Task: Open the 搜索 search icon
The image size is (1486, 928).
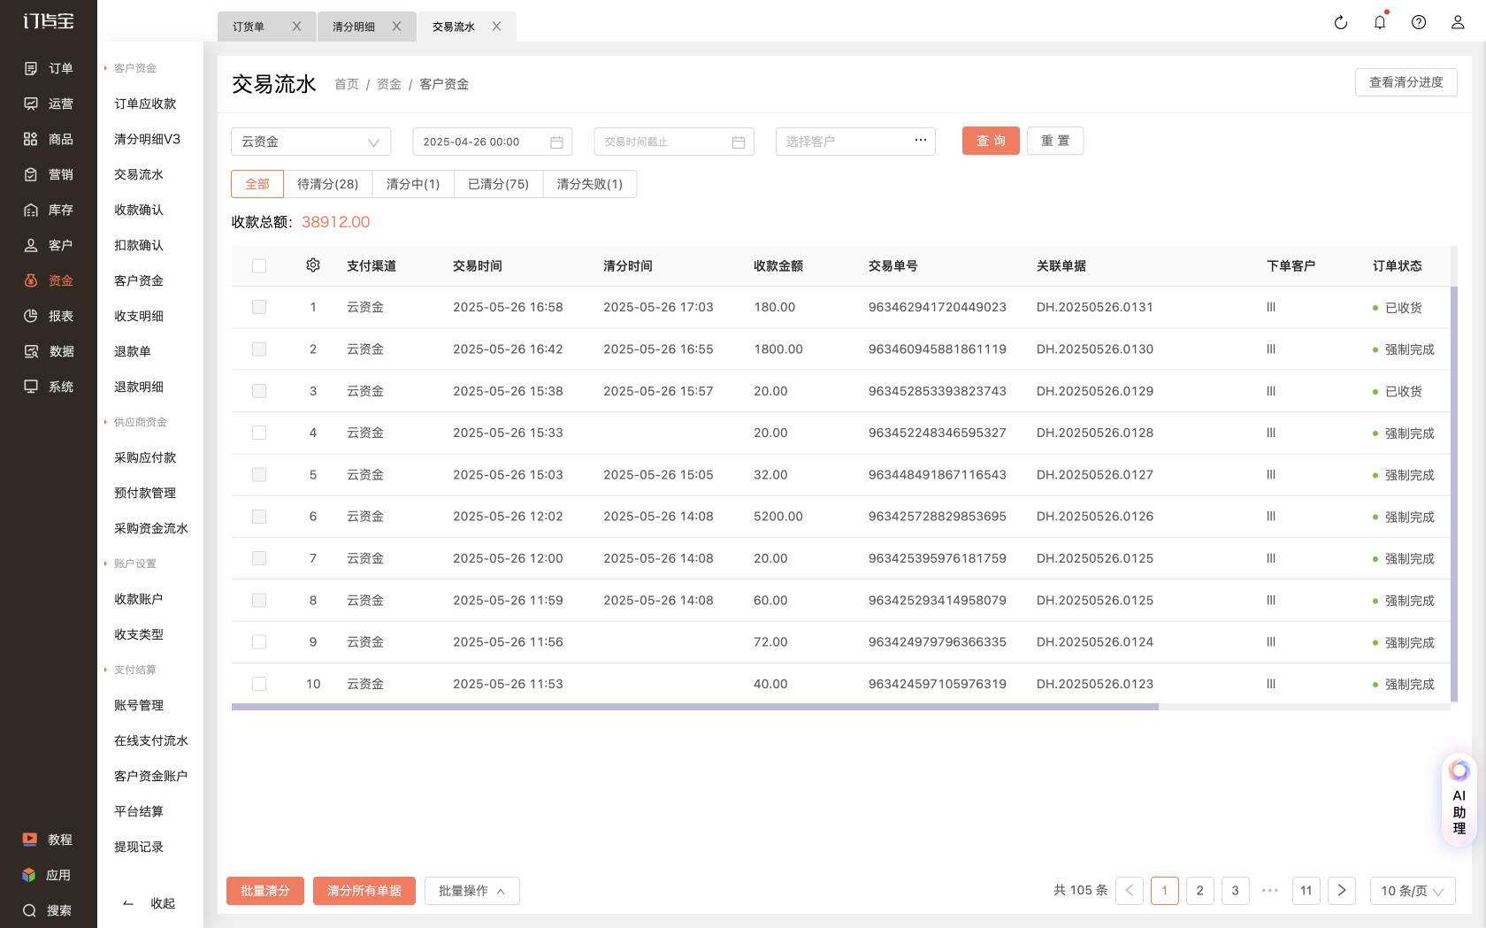Action: tap(30, 910)
